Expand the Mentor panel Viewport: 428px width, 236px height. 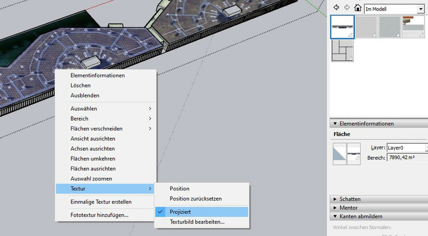point(334,207)
